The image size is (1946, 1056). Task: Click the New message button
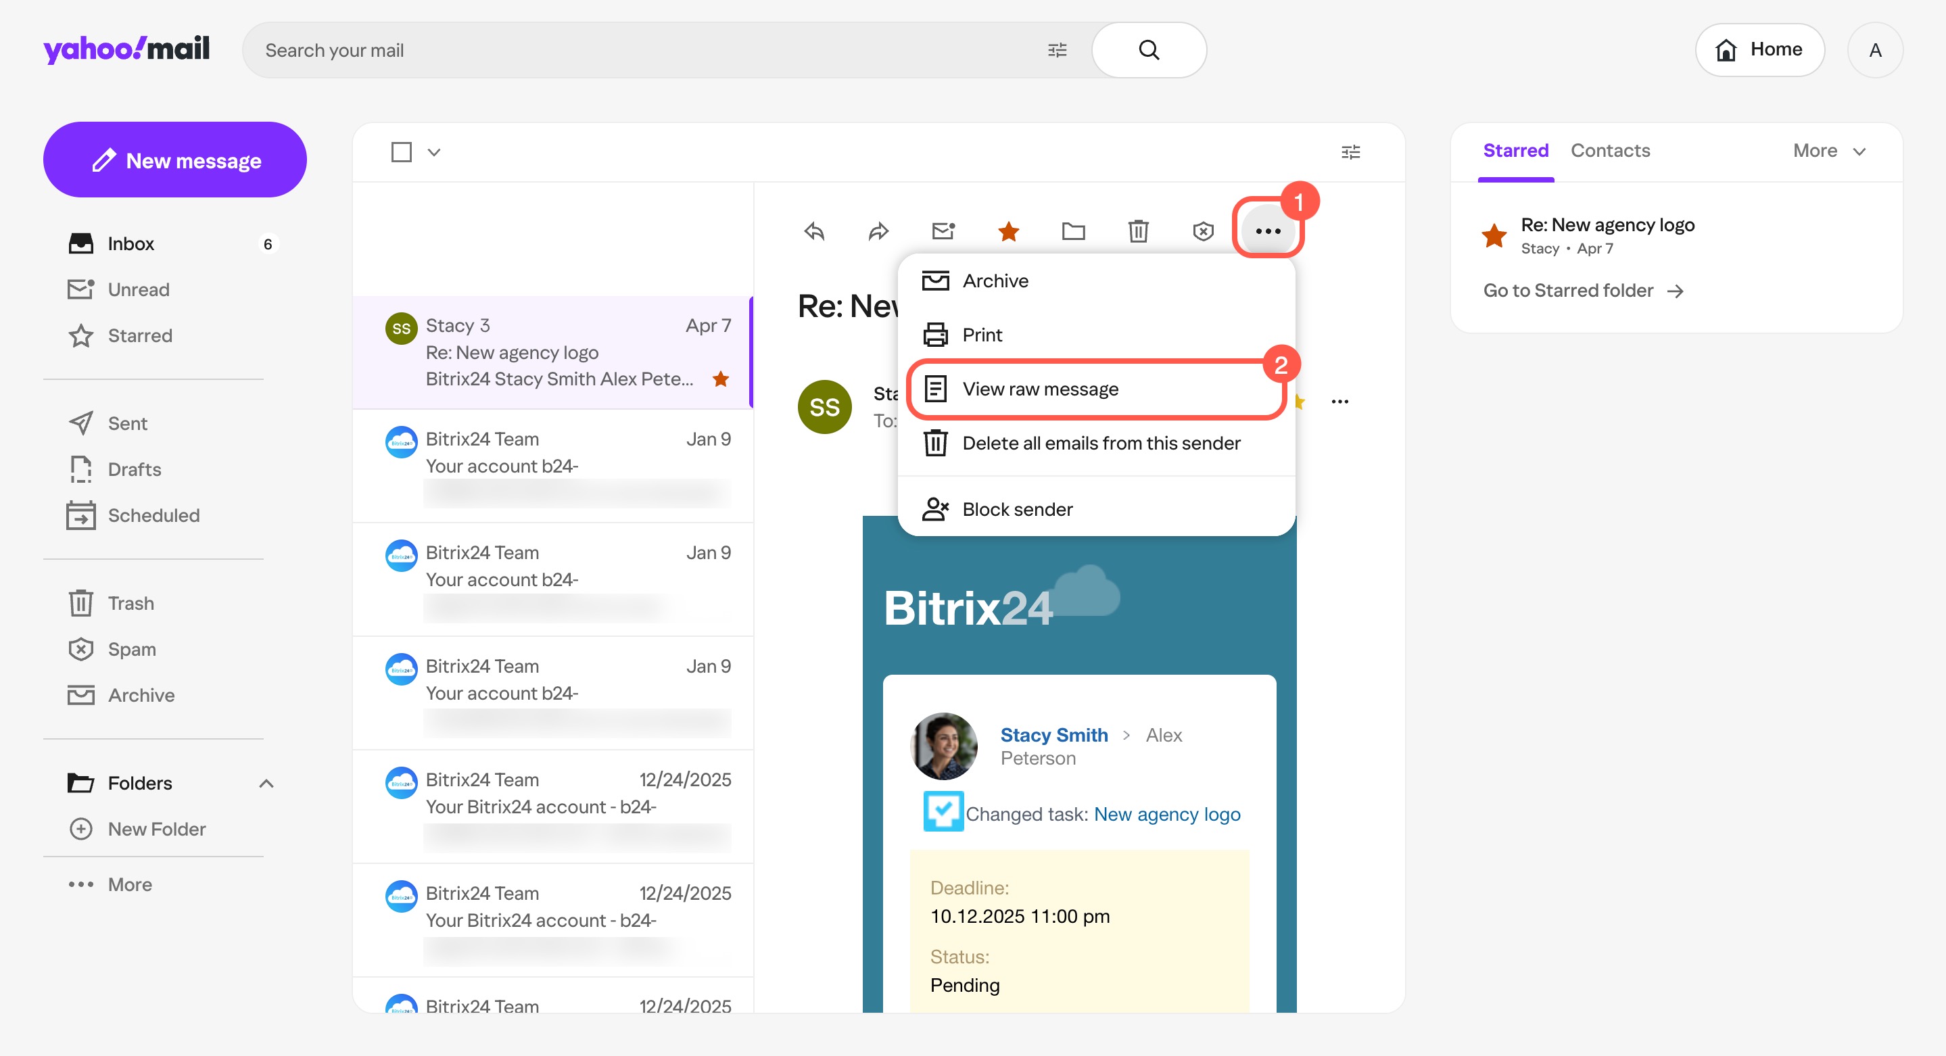click(x=174, y=160)
